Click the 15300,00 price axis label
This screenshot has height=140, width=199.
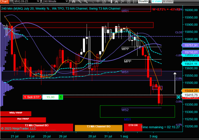click(191, 112)
